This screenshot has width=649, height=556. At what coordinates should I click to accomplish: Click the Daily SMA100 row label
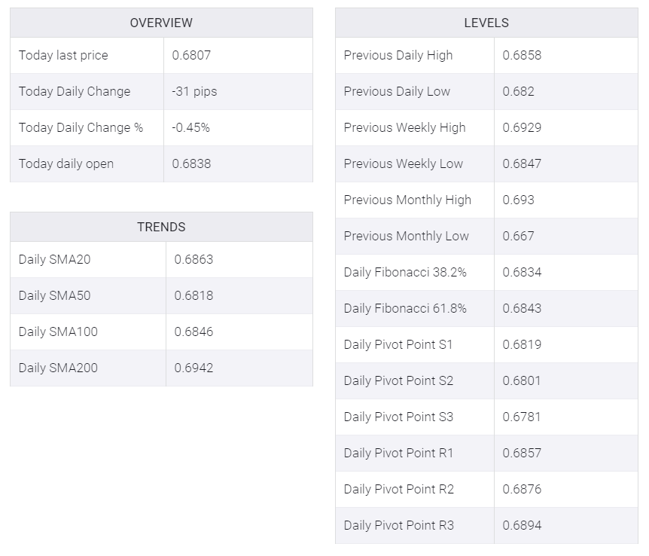click(x=58, y=331)
